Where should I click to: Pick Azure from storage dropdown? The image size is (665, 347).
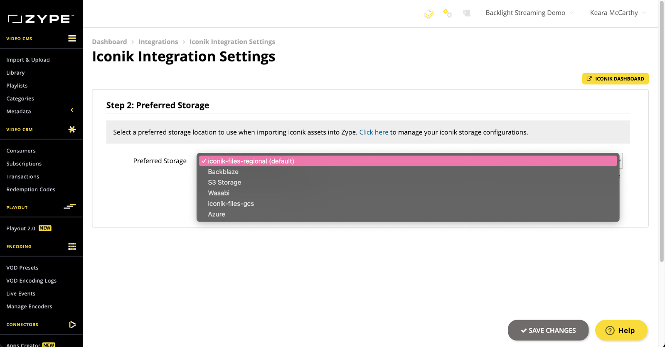(408, 214)
